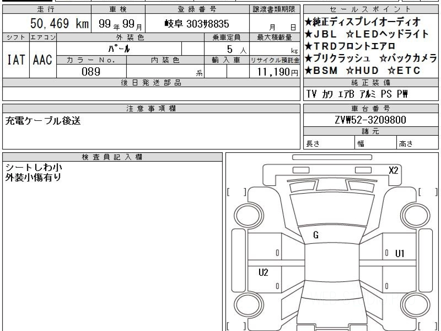Click the U2 damage mark on diagram
441x331 pixels.
coord(263,273)
